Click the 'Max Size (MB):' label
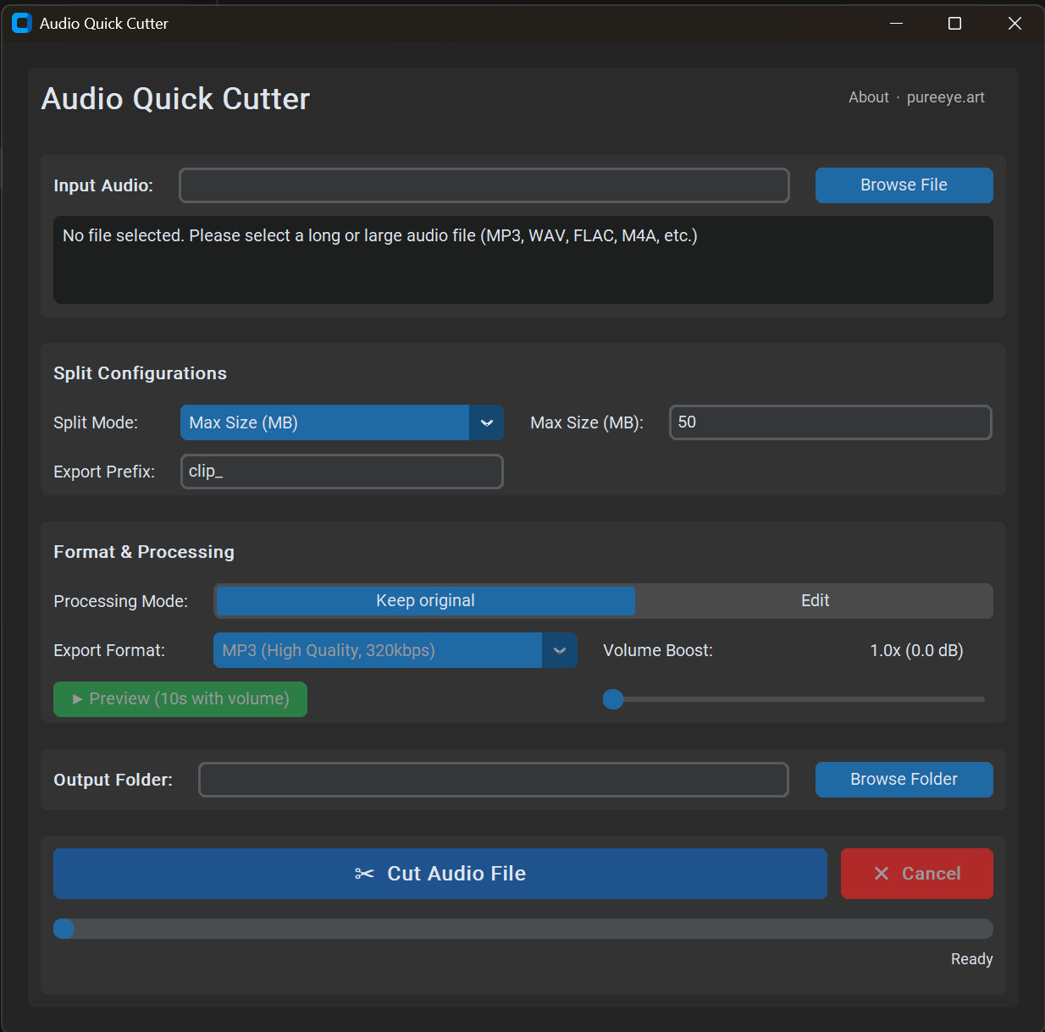 (587, 422)
